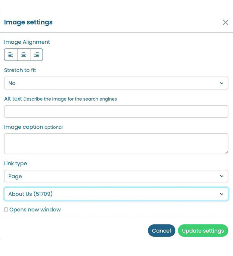Open the Link type dropdown showing Page
This screenshot has height=256, width=233.
point(116,176)
